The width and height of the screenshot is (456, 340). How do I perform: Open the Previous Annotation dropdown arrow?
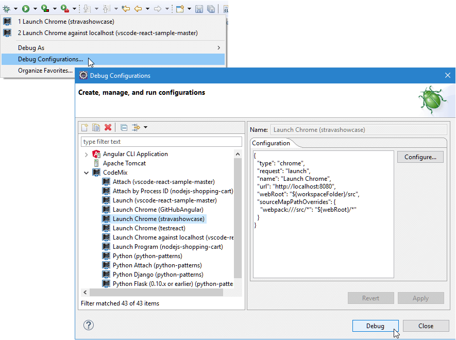(116, 9)
